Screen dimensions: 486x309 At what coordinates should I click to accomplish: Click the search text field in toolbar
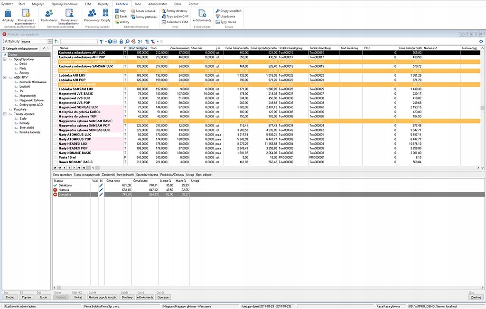79,42
